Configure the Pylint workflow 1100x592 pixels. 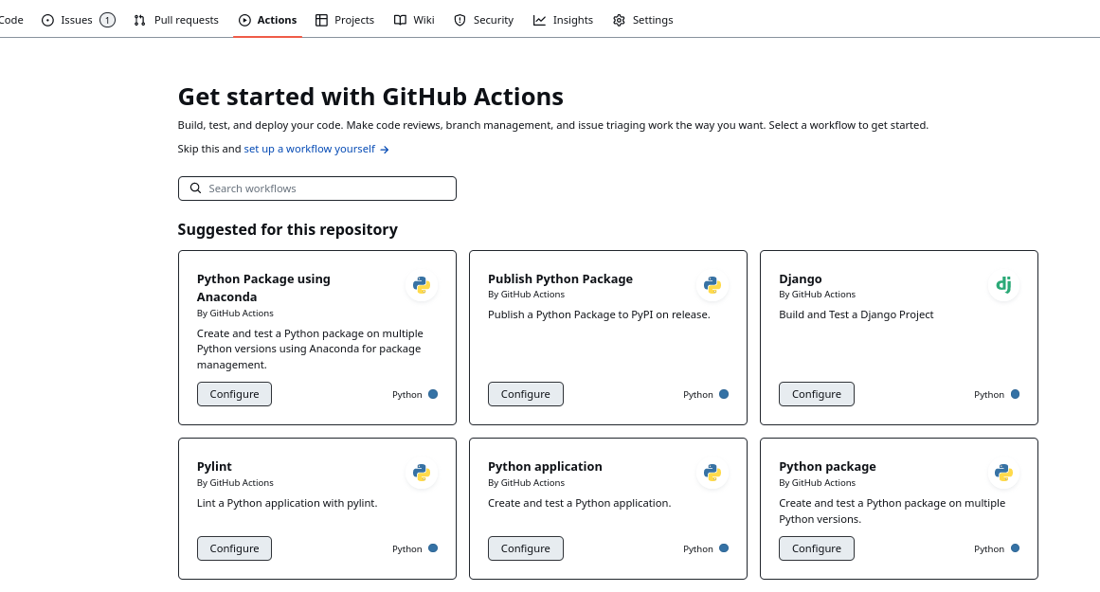tap(234, 547)
